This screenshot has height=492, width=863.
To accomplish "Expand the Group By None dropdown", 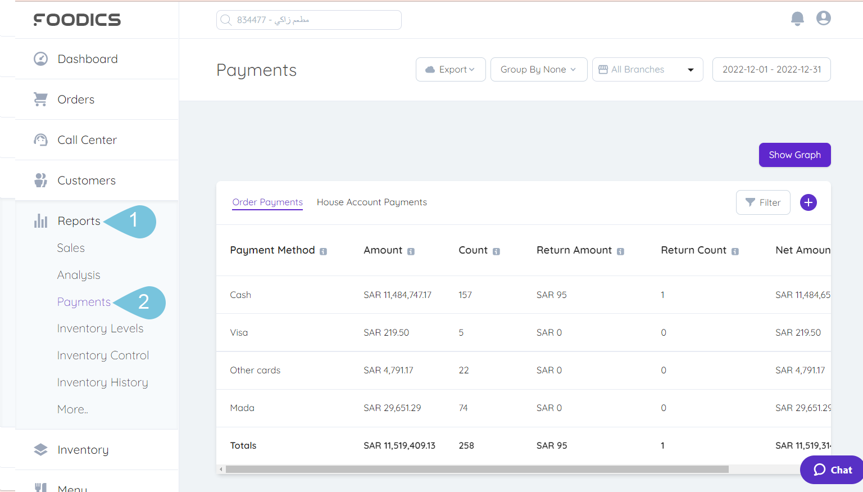I will [x=538, y=69].
